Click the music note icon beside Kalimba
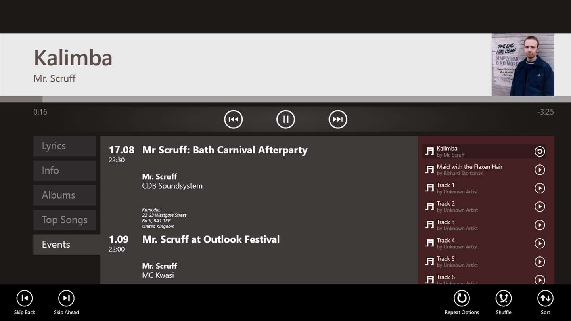This screenshot has height=321, width=571. 429,151
